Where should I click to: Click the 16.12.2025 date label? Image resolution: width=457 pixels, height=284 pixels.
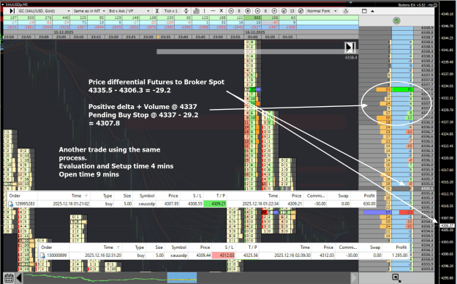click(255, 32)
